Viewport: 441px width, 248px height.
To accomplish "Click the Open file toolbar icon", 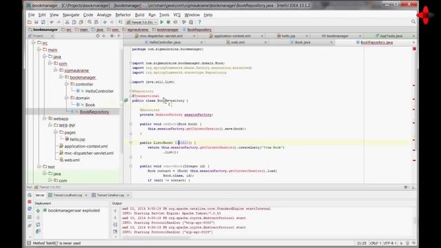I will 30,22.
